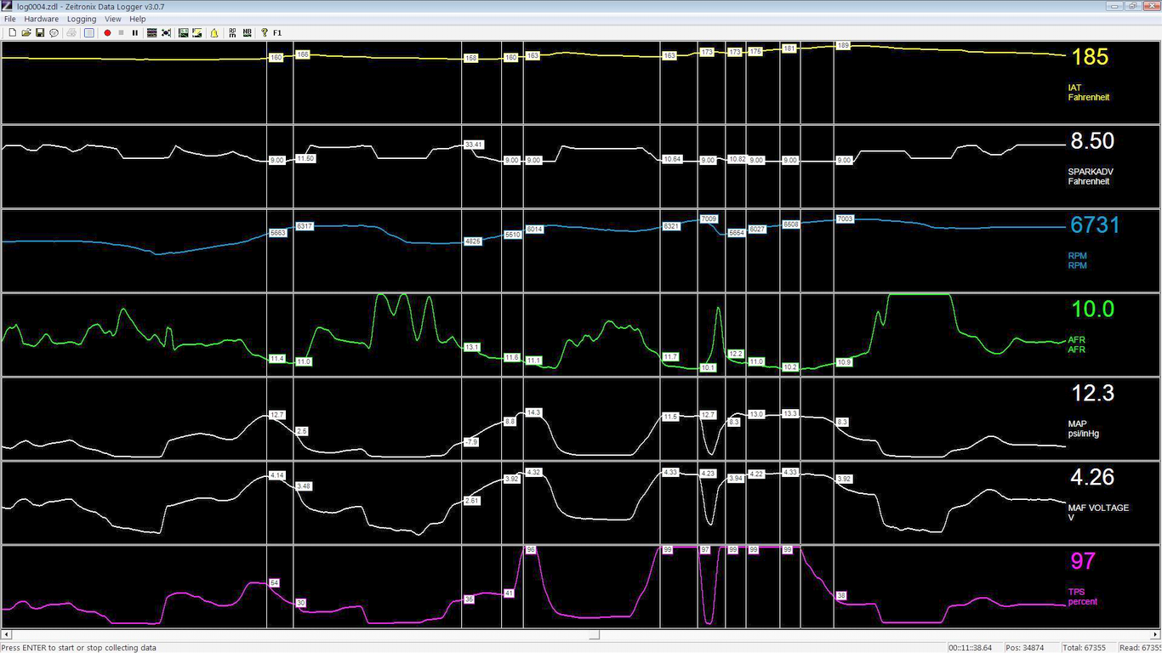Click the yellow alarm bell icon
The image size is (1162, 653).
[214, 32]
